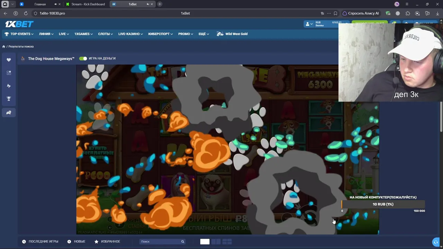Expand the 1XGAMES dropdown
Screen dimensions: 443x249
click(x=84, y=34)
